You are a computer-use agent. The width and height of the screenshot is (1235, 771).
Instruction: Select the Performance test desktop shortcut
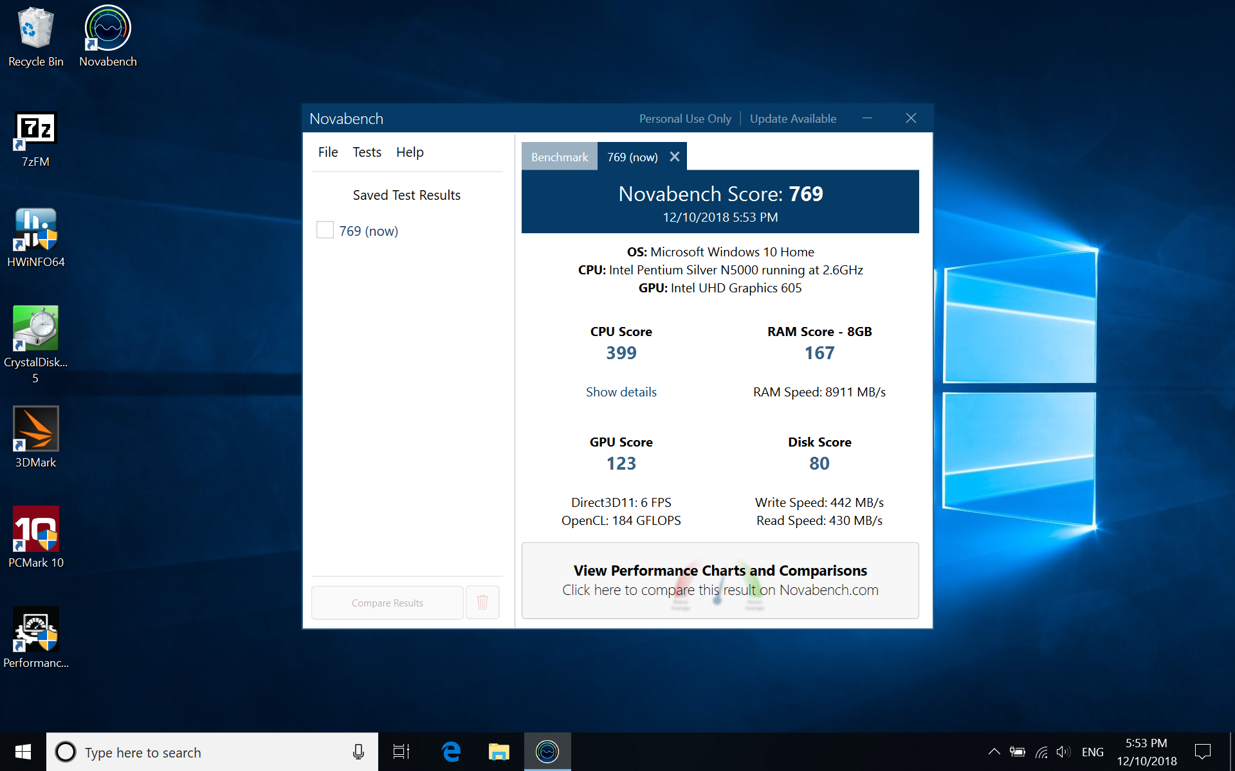36,639
